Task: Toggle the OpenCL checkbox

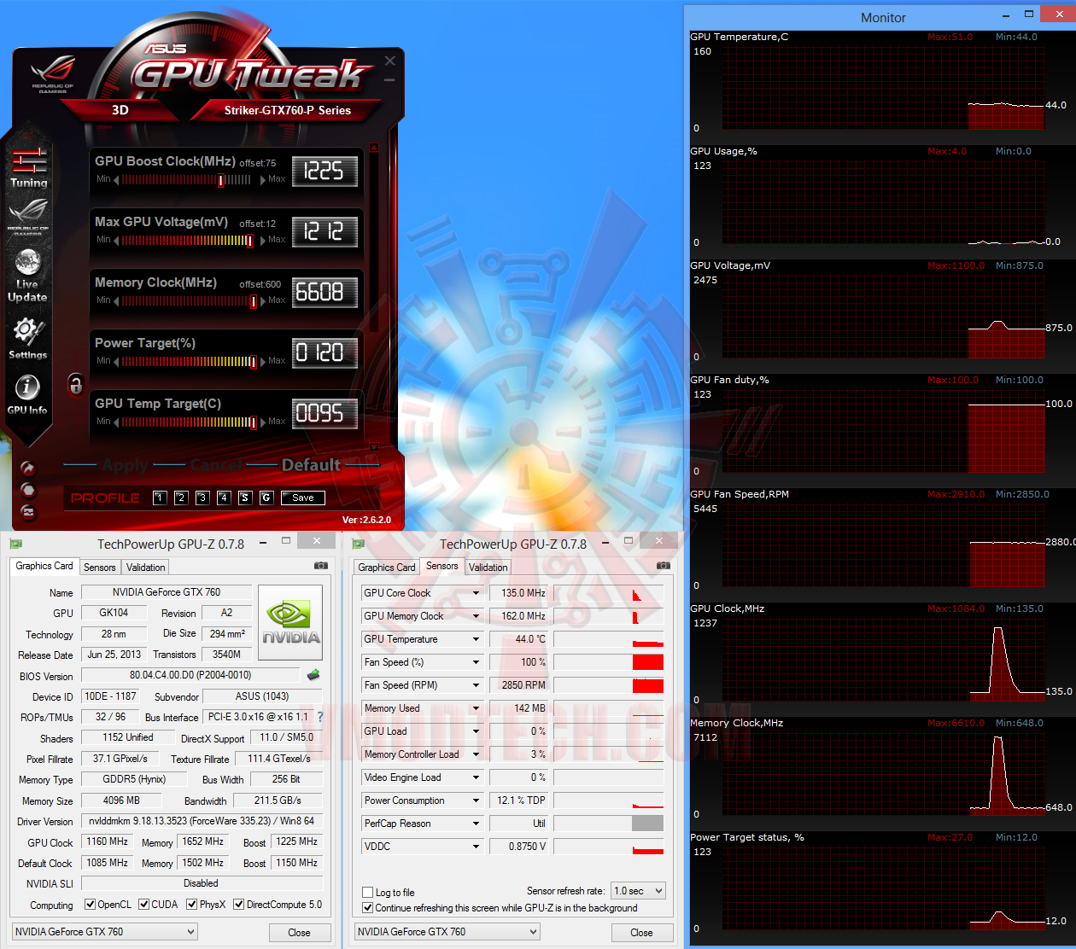Action: tap(91, 905)
